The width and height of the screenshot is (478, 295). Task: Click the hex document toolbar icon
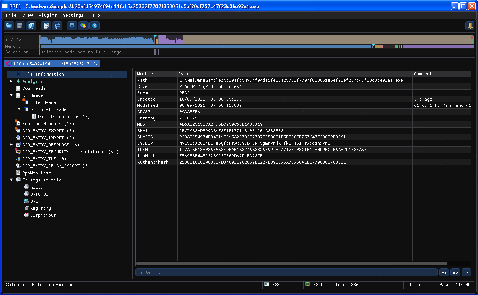pyautogui.click(x=46, y=26)
